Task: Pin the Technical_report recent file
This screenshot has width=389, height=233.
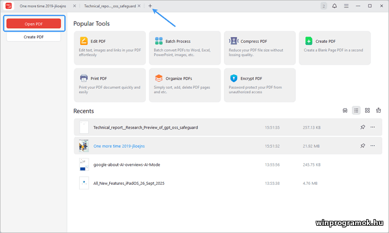Action: tap(362, 127)
